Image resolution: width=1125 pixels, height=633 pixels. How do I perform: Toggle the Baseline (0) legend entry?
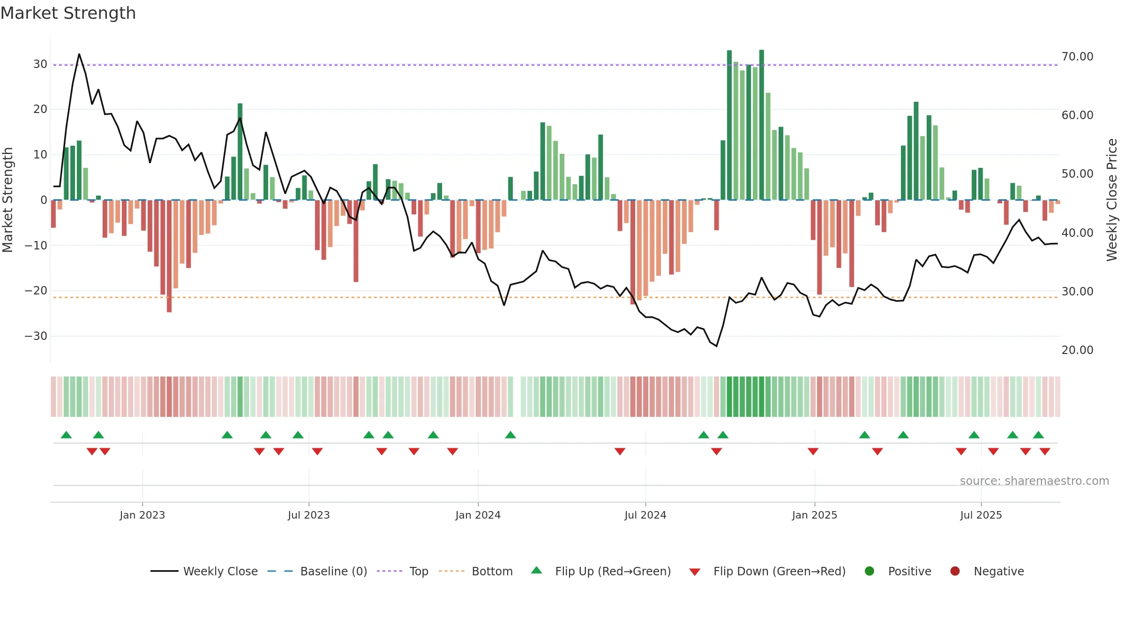pos(317,571)
